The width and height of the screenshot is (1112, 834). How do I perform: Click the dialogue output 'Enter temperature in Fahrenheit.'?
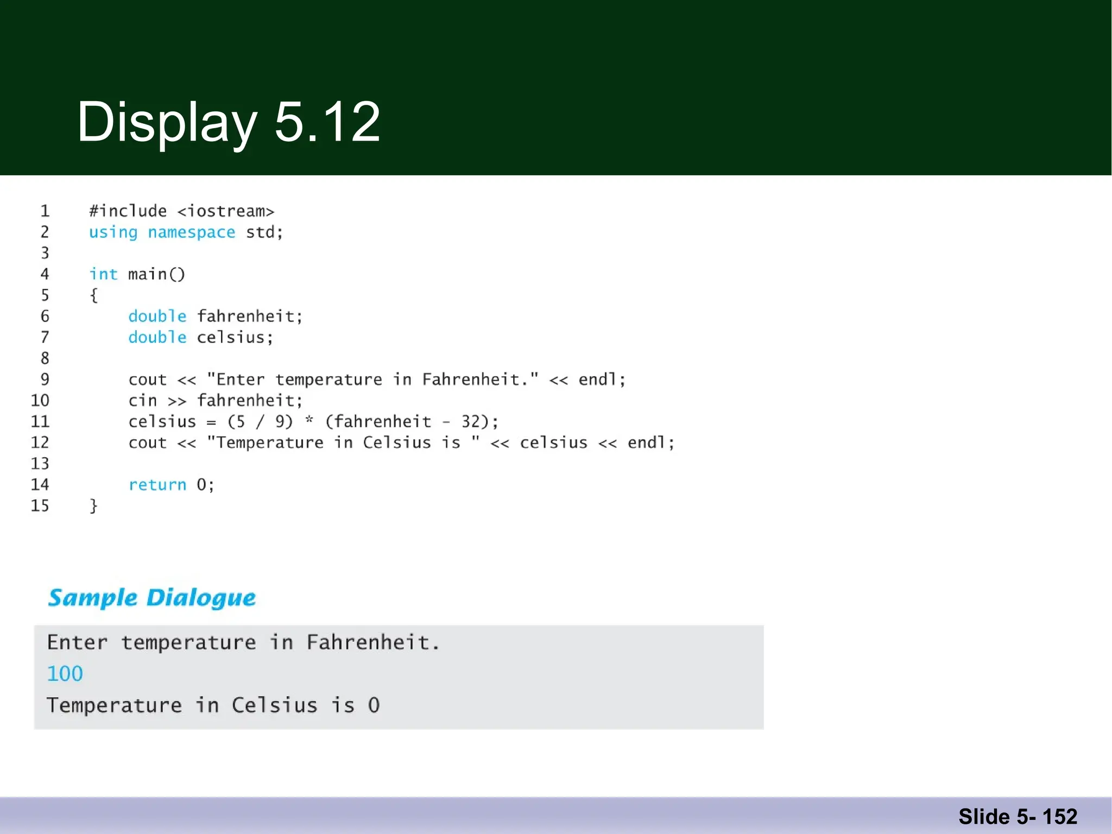point(243,643)
